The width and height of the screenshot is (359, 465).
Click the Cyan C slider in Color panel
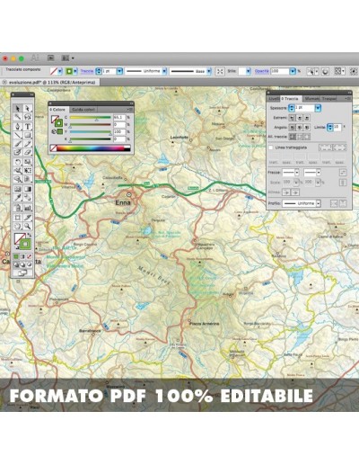pyautogui.click(x=91, y=118)
